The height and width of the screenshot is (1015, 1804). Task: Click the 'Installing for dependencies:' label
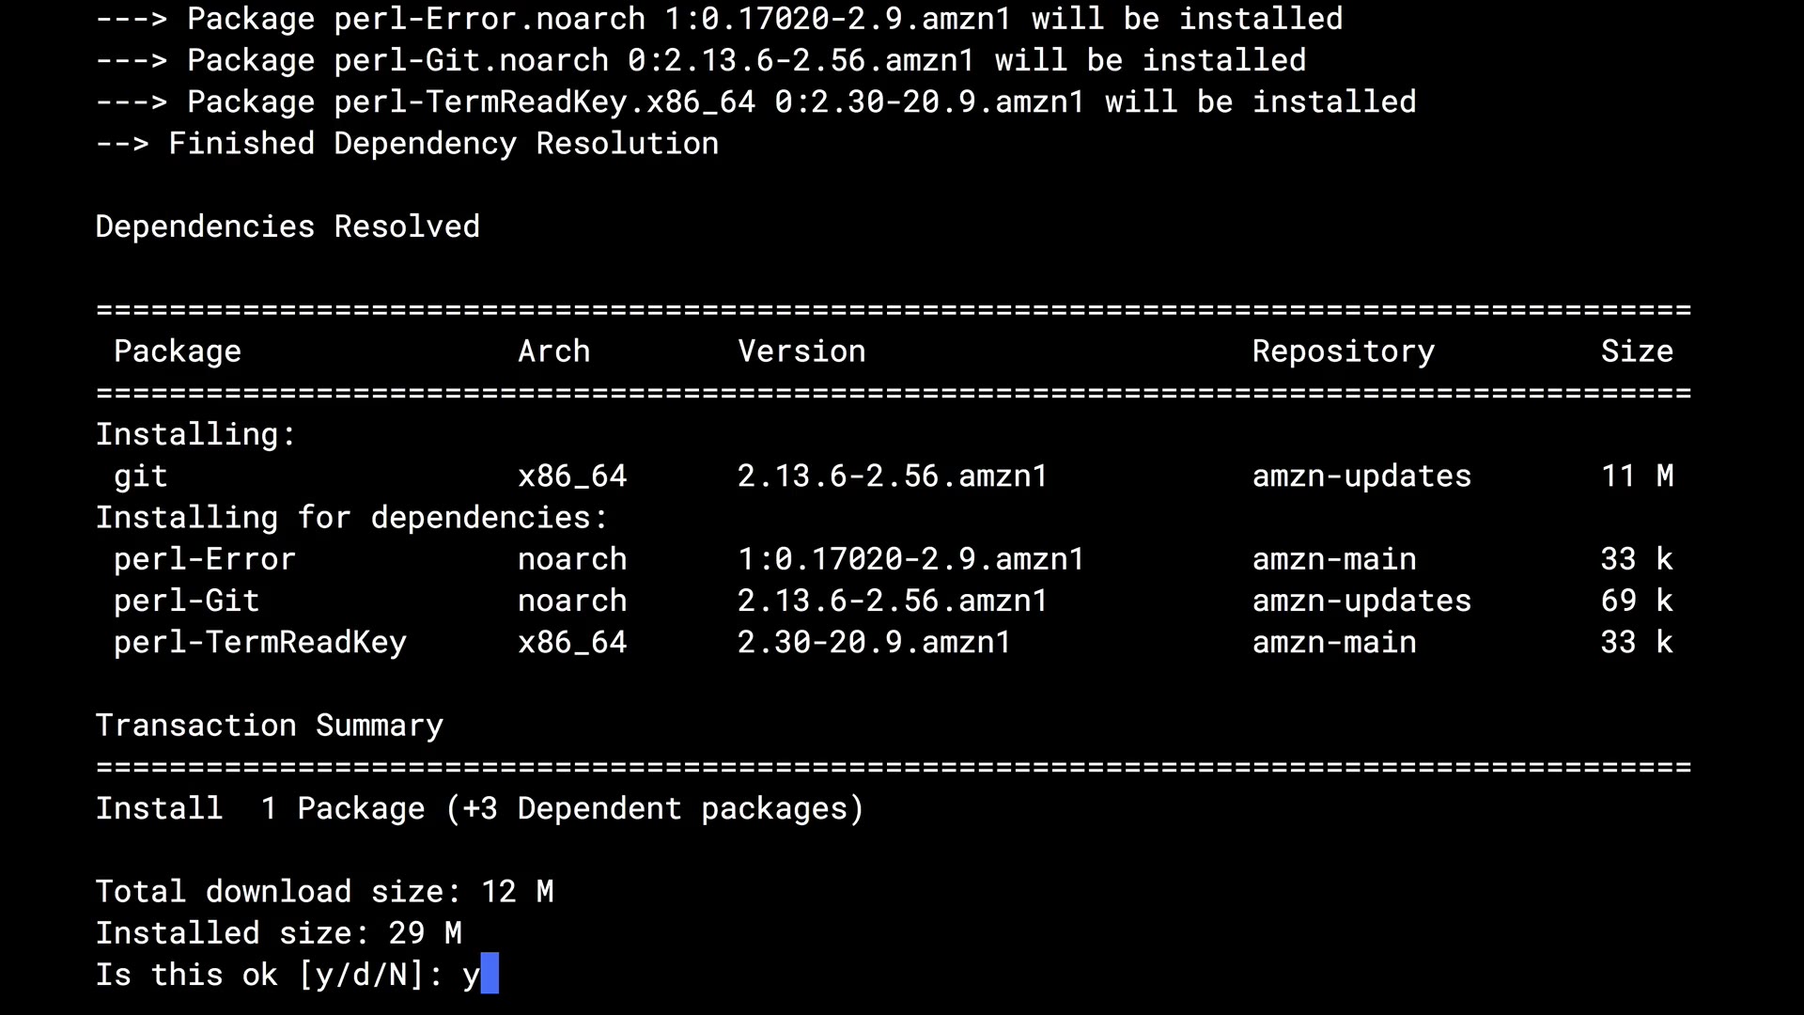tap(351, 518)
